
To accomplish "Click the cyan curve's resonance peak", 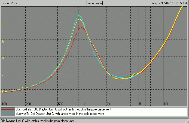I will click(x=79, y=16).
